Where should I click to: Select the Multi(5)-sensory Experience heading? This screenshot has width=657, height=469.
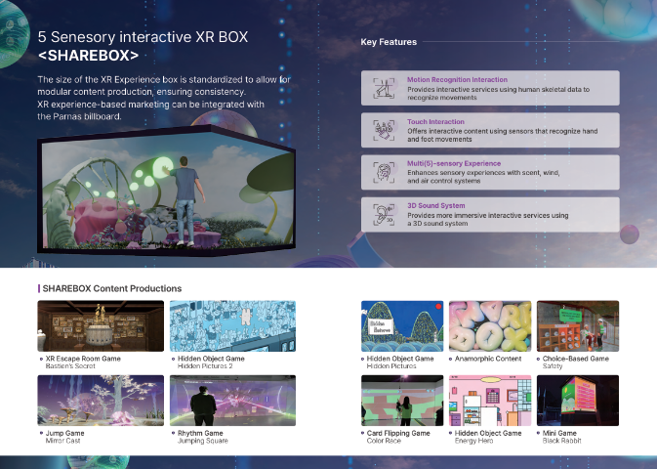click(454, 163)
